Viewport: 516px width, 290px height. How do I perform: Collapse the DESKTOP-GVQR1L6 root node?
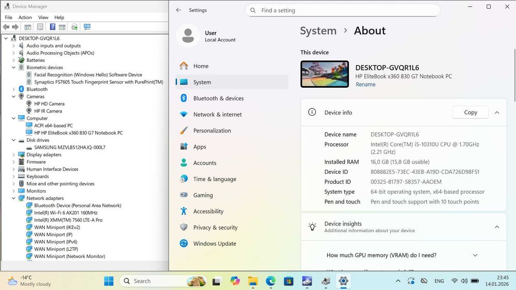point(6,39)
